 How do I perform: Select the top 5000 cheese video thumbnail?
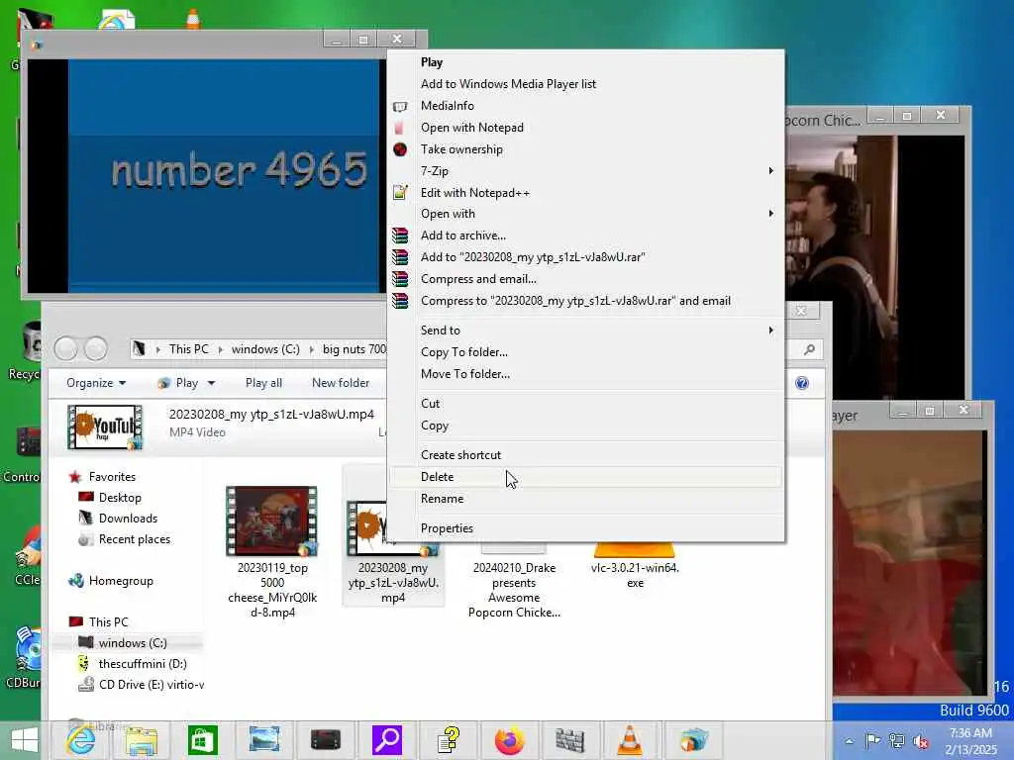[x=271, y=521]
